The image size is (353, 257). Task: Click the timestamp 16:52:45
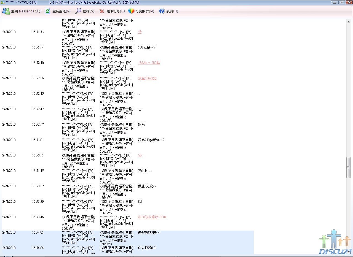38,94
